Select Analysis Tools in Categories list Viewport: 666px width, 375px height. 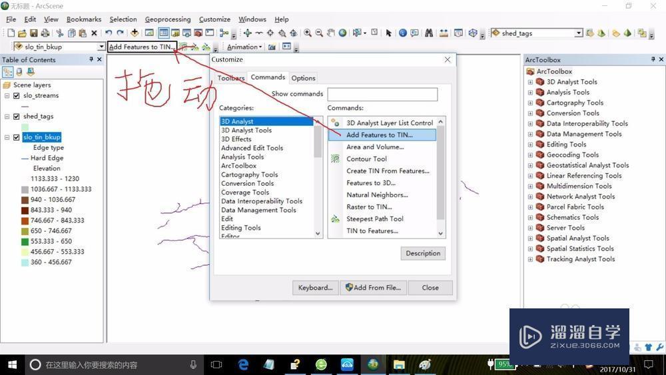tap(242, 157)
